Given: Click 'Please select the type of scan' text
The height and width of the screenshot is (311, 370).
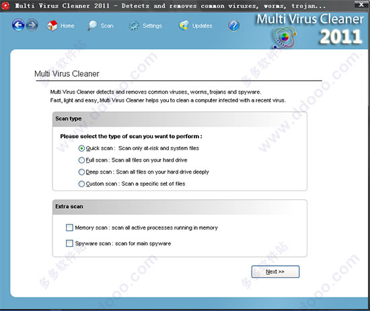Looking at the screenshot, I should coord(131,136).
